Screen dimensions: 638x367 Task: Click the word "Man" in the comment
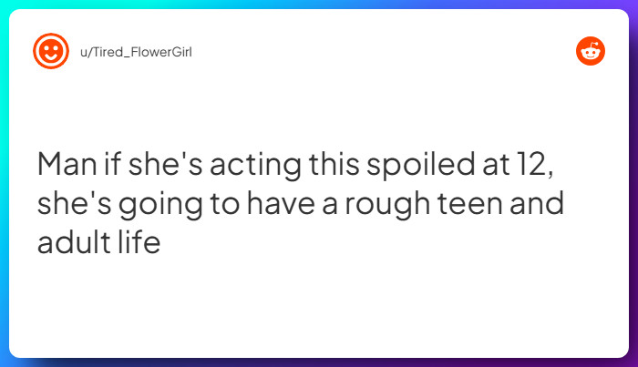[67, 164]
